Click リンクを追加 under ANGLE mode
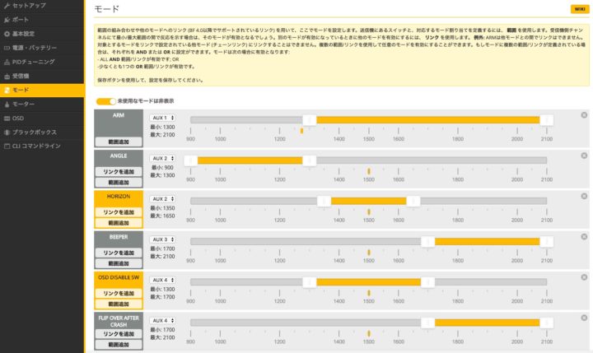 119,171
